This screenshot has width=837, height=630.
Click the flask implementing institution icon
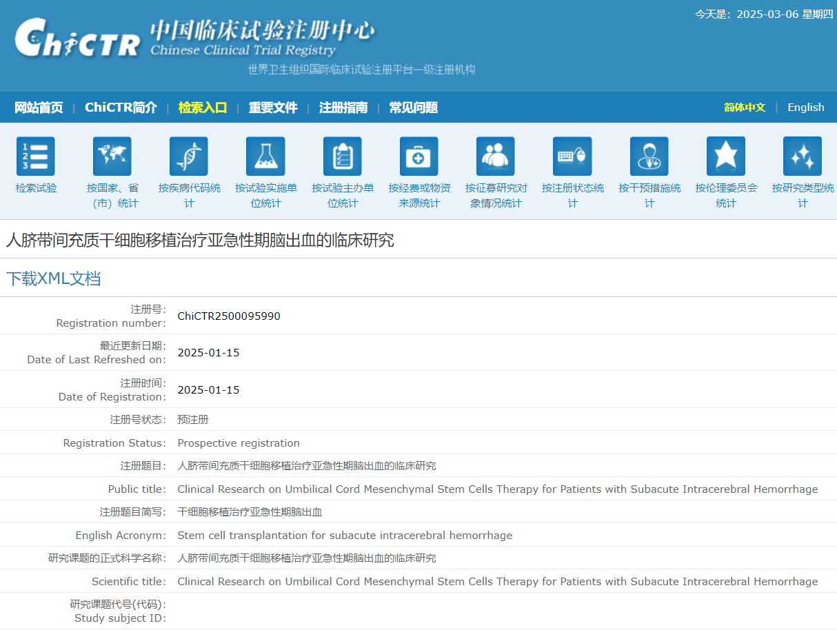coord(265,156)
